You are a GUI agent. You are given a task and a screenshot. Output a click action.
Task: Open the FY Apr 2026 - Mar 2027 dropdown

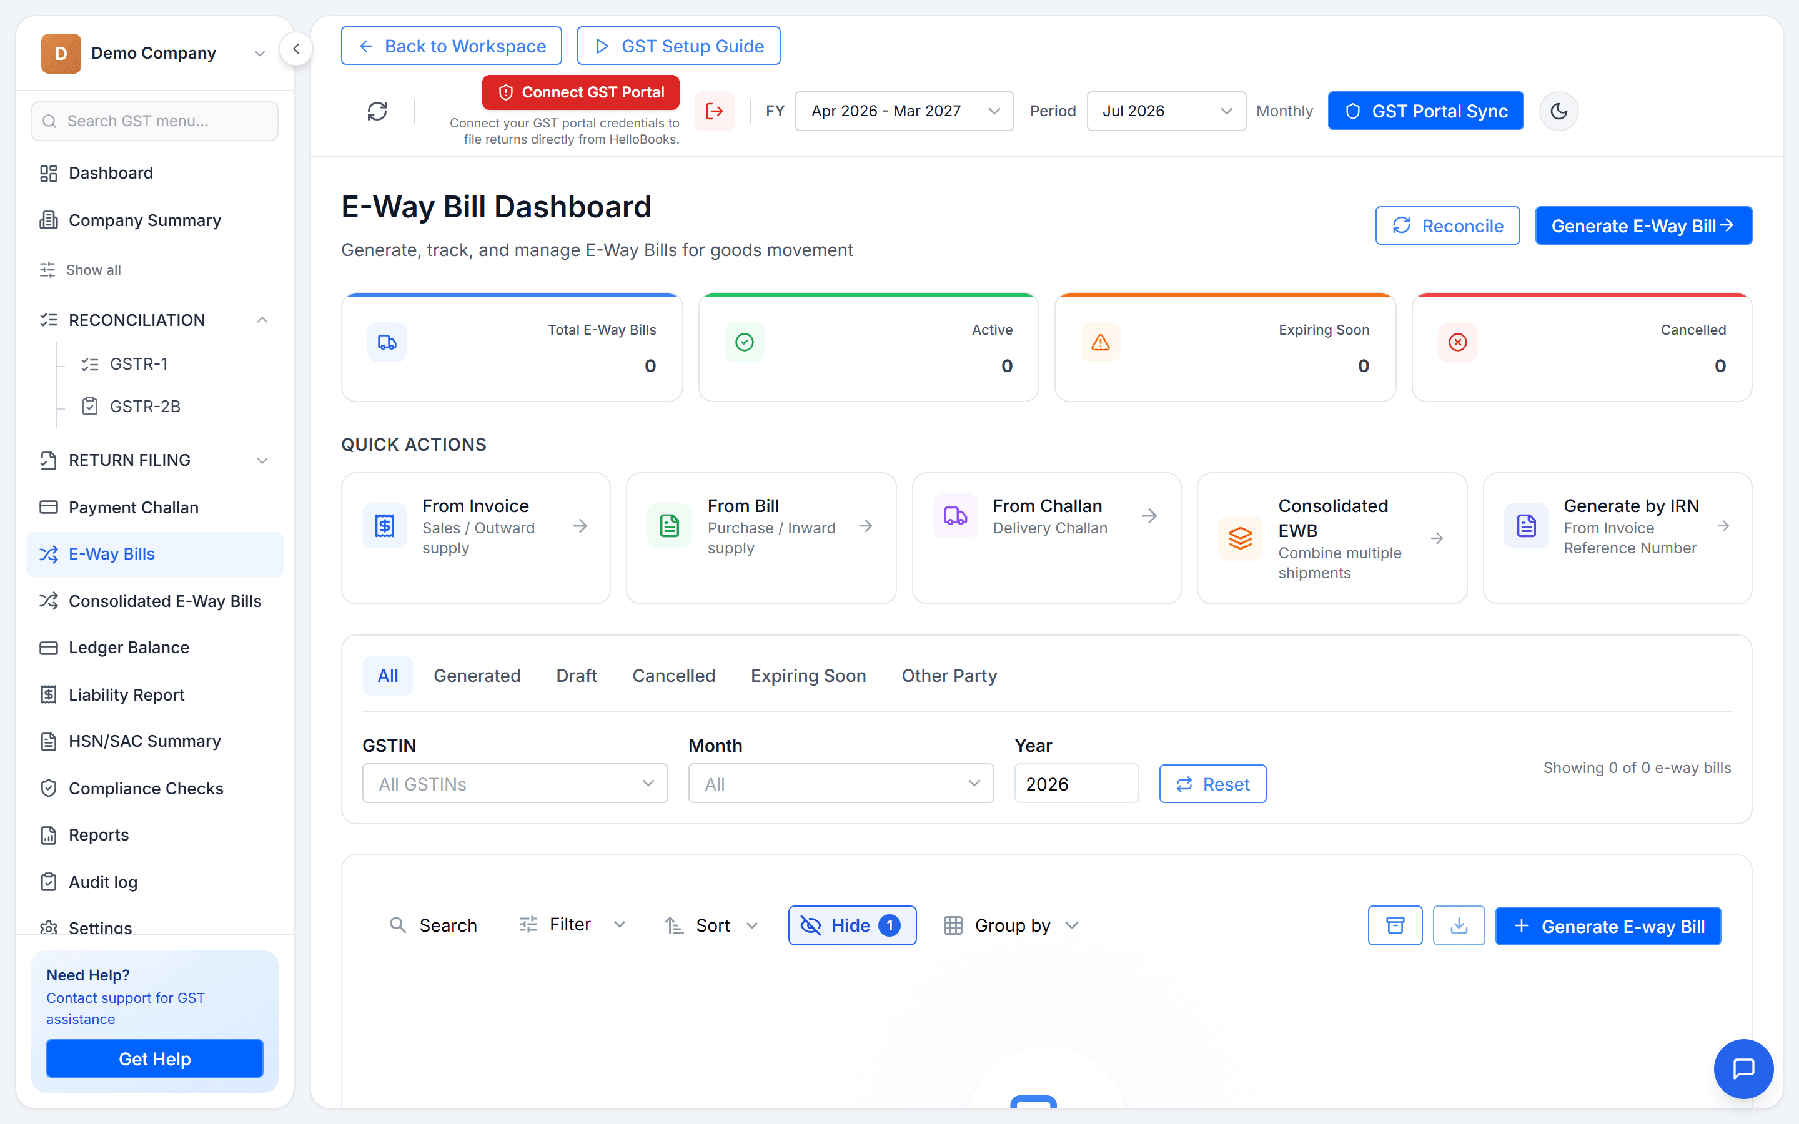[x=904, y=112]
